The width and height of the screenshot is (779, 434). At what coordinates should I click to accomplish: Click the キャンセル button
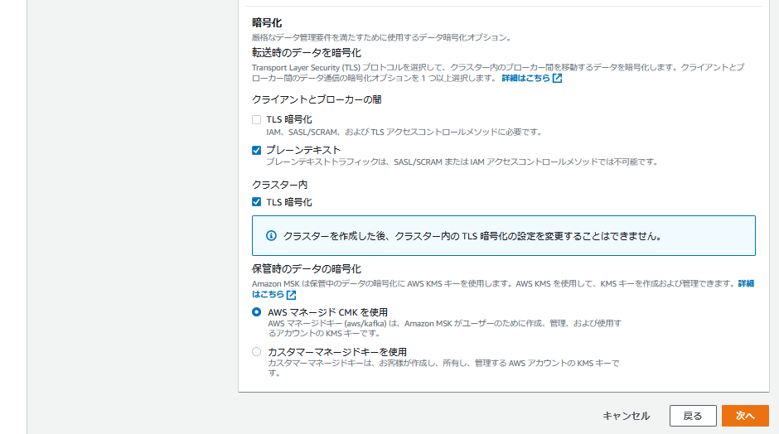click(626, 416)
